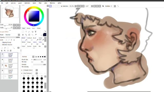Viewport: 164px width, 92px height.
Task: Click the undo arrow in toolbar
Action: 50,6
